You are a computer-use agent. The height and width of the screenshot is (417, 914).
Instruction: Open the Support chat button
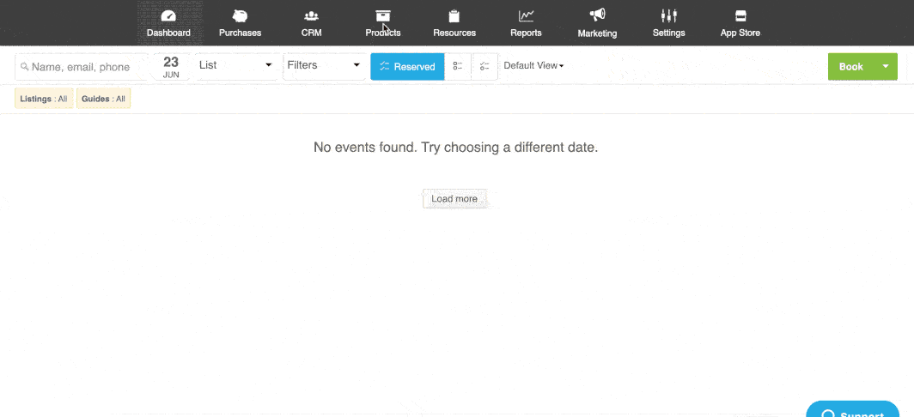pos(853,410)
